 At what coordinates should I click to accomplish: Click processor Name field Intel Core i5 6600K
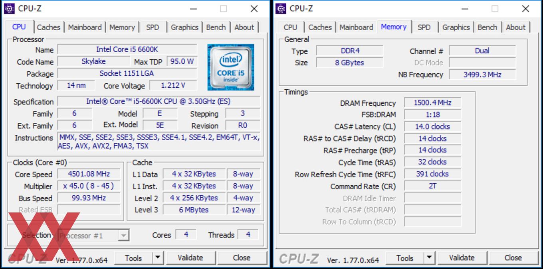[x=127, y=49]
